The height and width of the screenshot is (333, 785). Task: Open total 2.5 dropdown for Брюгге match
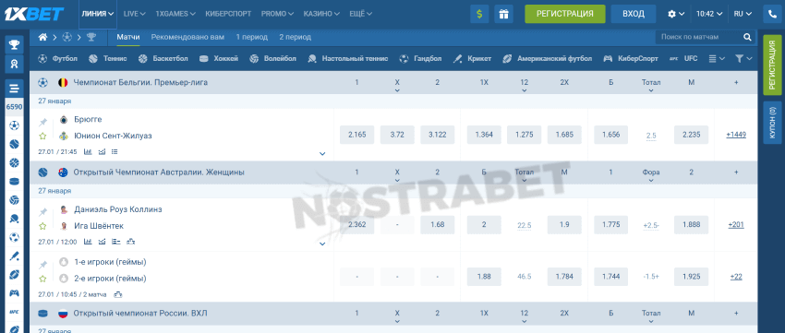[x=651, y=136]
